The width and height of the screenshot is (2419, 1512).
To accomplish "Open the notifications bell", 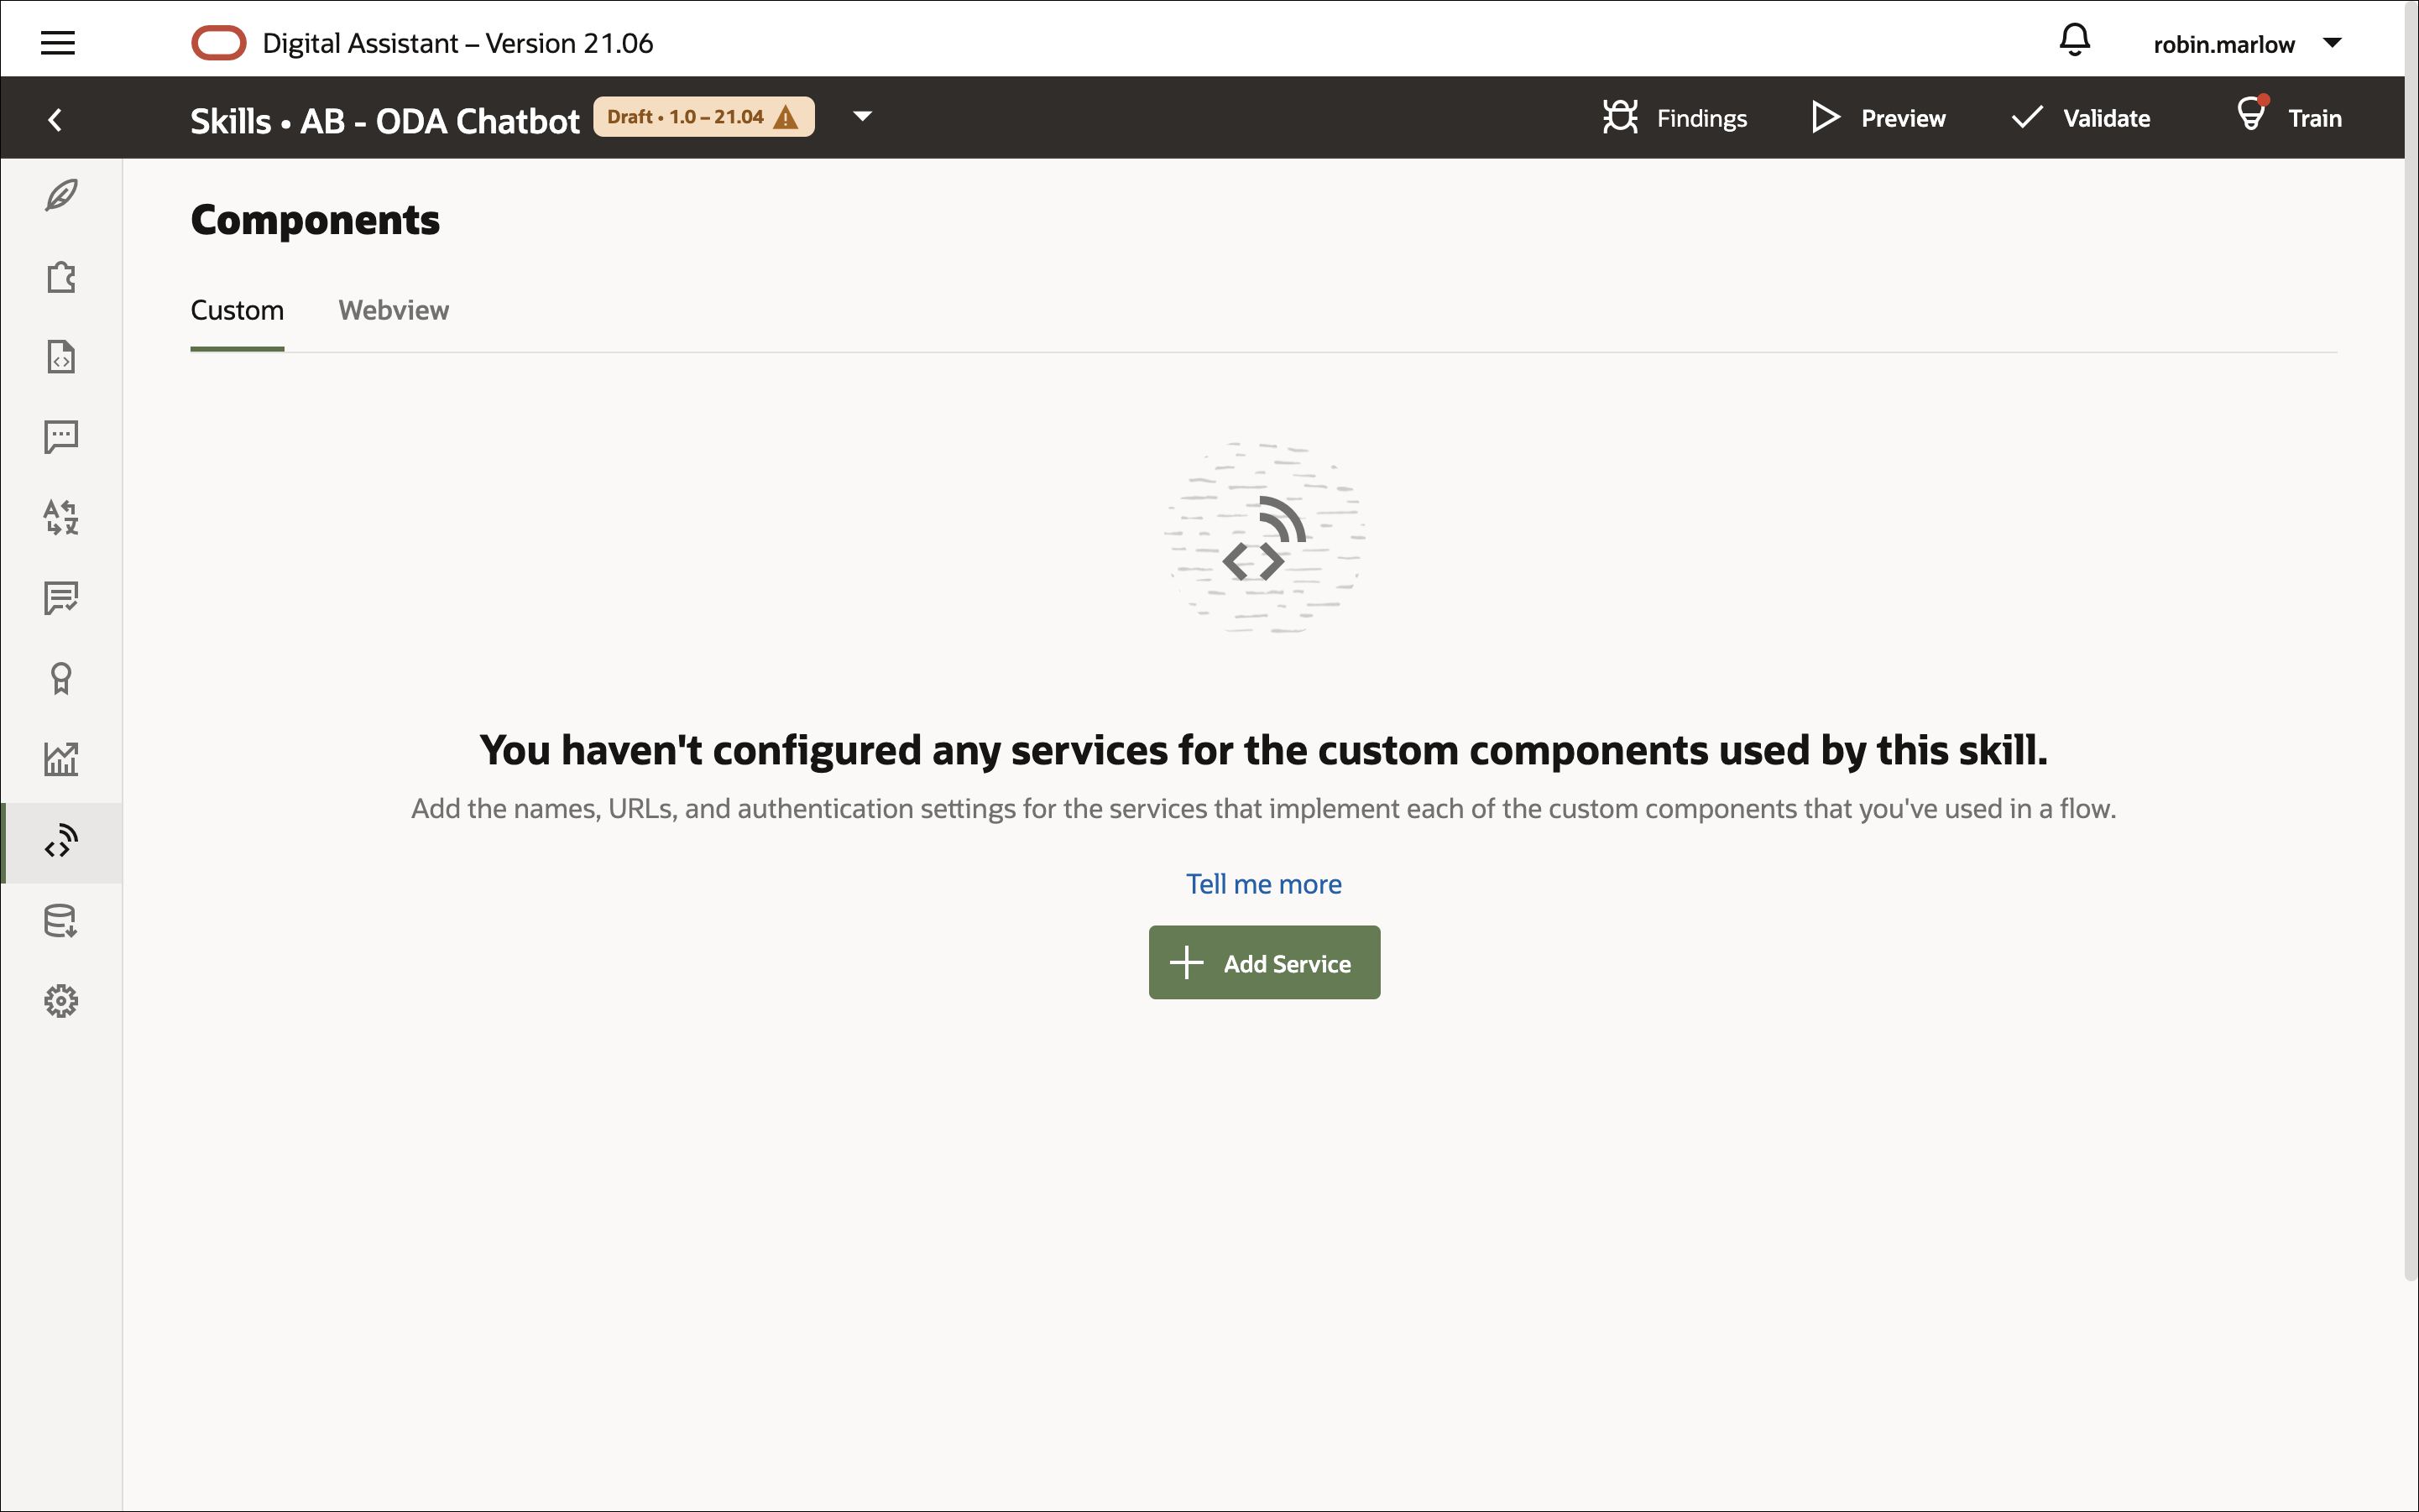I will point(2073,40).
